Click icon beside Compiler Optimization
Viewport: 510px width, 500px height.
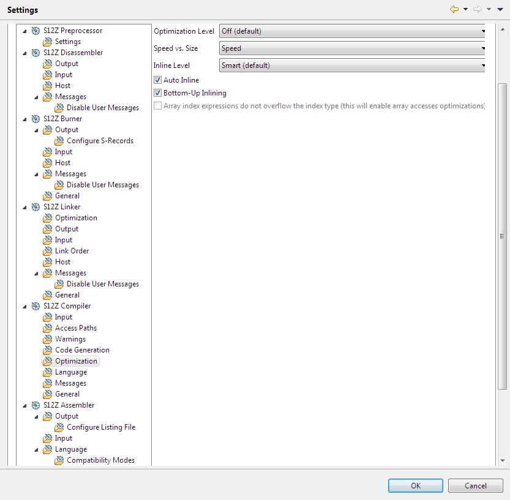click(48, 361)
